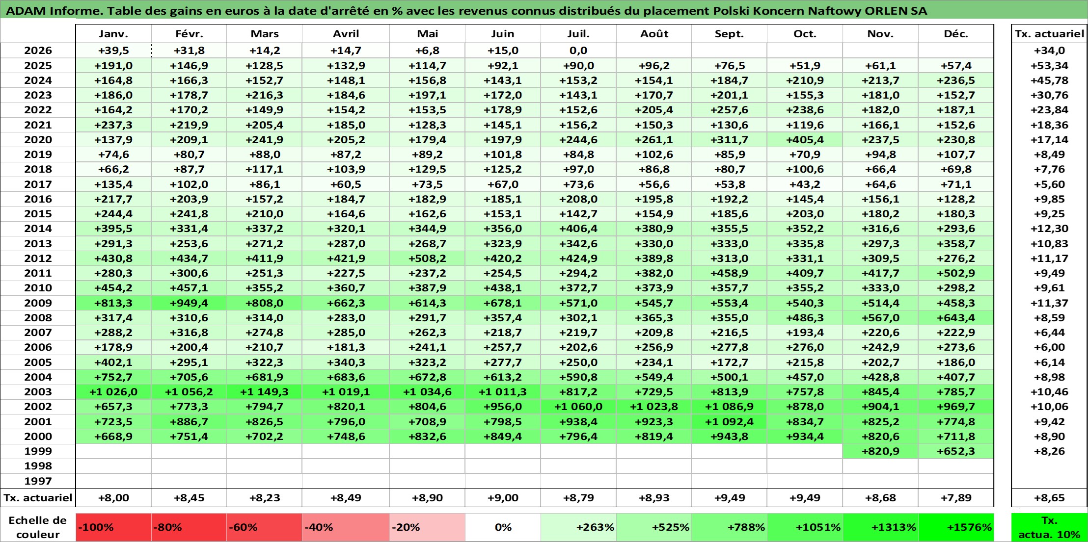The height and width of the screenshot is (542, 1088).
Task: Click the +244,4 cell in 2015
Action: tap(113, 214)
